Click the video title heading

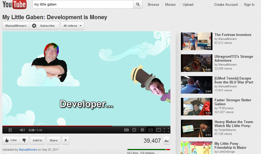click(x=55, y=17)
